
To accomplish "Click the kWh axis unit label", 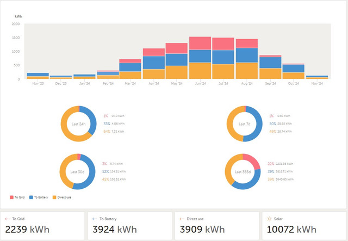I will pos(18,16).
